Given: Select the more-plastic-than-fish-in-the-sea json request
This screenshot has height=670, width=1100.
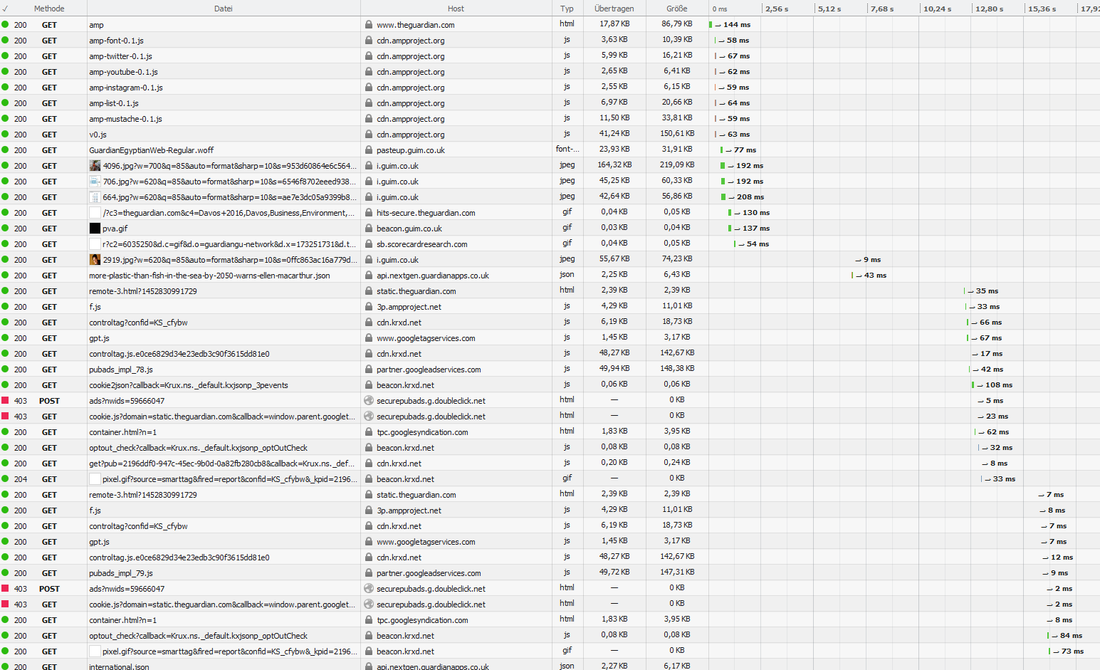Looking at the screenshot, I should pyautogui.click(x=209, y=276).
